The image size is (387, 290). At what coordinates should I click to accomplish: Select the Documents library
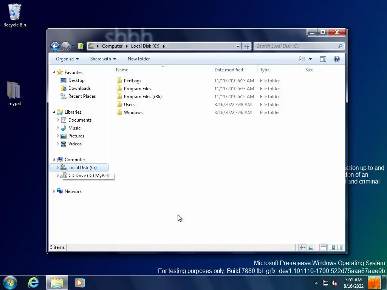click(79, 120)
